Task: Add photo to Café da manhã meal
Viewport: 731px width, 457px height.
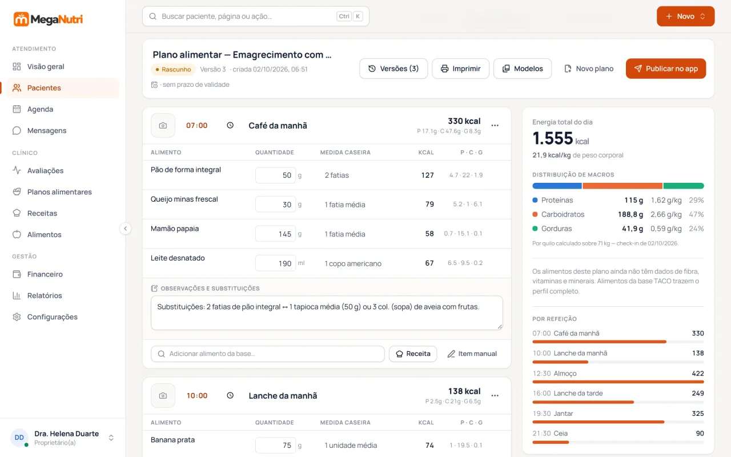Action: click(163, 126)
